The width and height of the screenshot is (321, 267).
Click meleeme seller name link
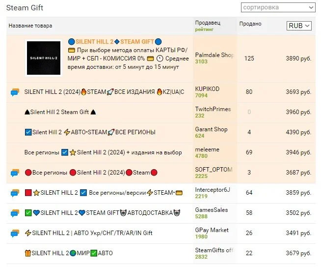tap(207, 149)
